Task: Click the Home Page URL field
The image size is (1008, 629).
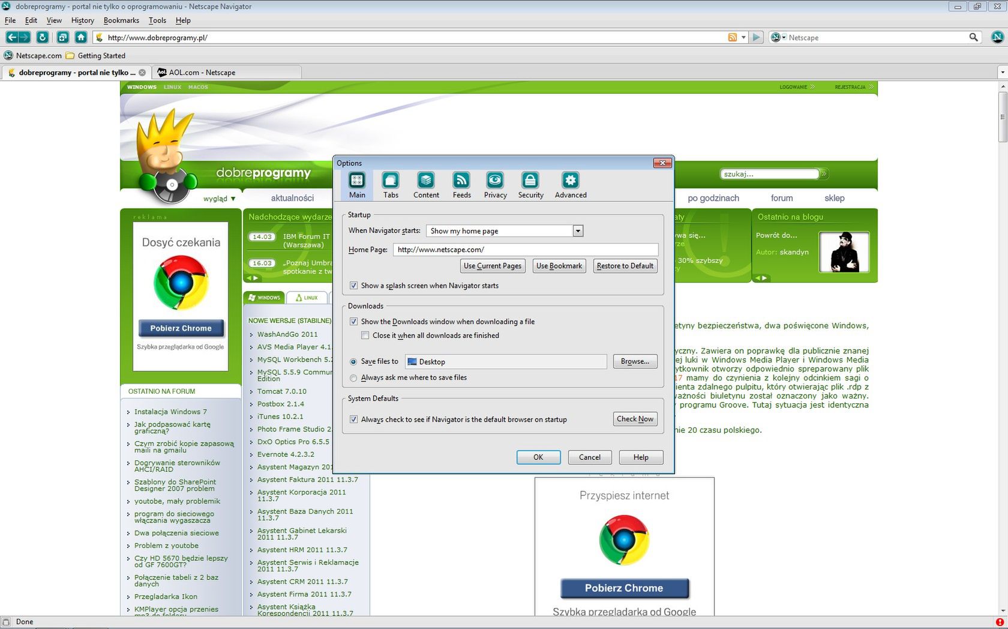Action: [x=526, y=250]
